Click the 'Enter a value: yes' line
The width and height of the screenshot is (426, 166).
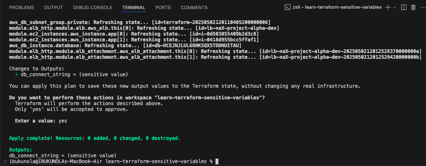[41, 121]
